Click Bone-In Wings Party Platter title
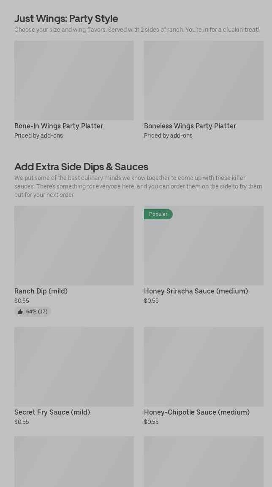 click(x=59, y=126)
